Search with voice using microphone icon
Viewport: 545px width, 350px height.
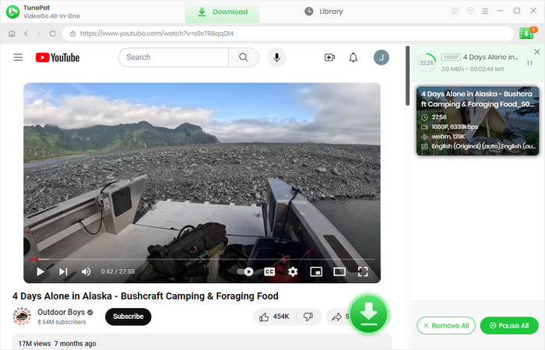(276, 58)
